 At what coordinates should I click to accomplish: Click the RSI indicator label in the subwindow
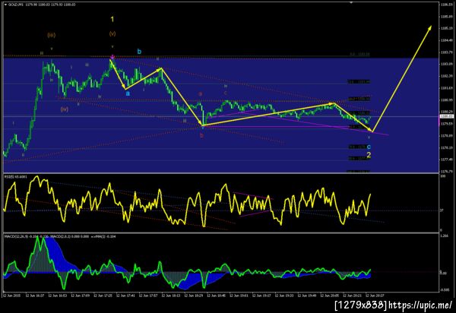(x=14, y=176)
